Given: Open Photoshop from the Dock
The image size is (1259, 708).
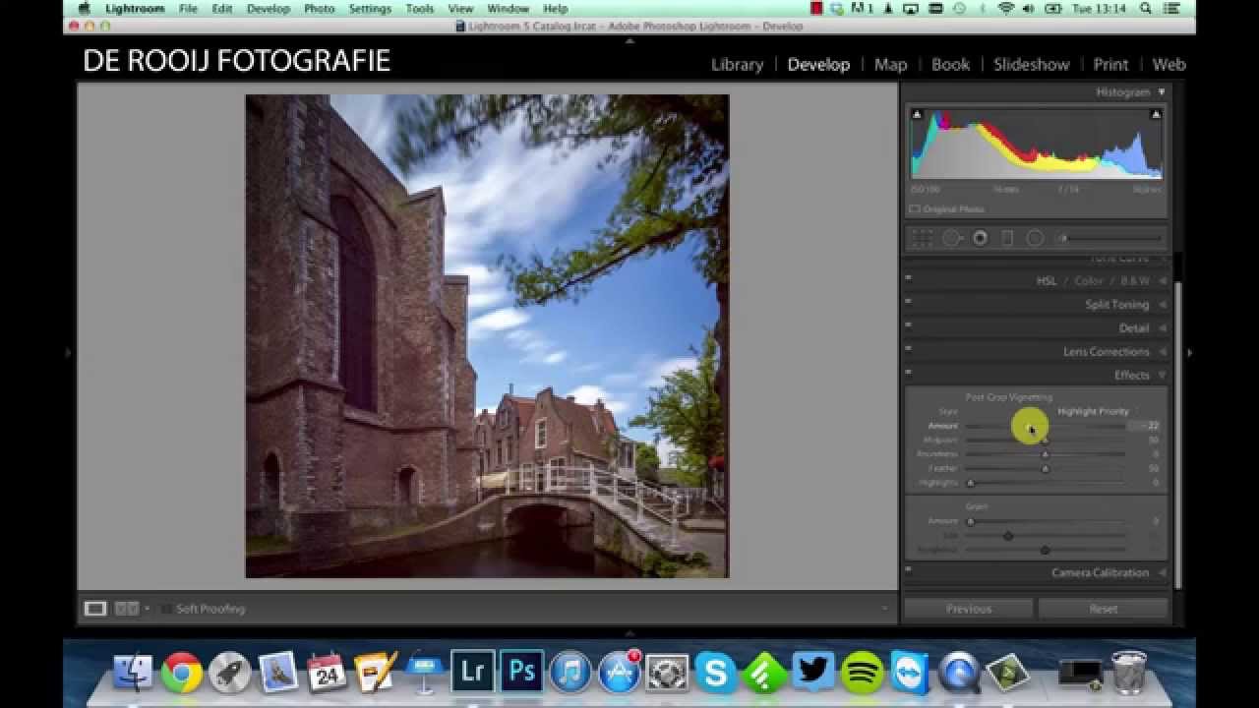Looking at the screenshot, I should pos(521,673).
